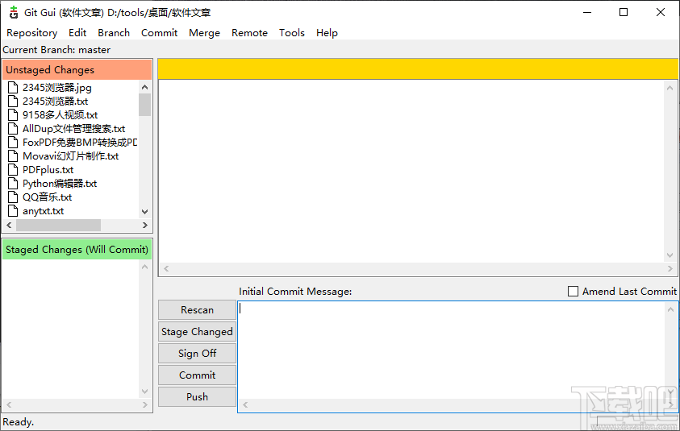The height and width of the screenshot is (431, 680).
Task: Click the Unstaged Changes header
Action: click(x=77, y=70)
